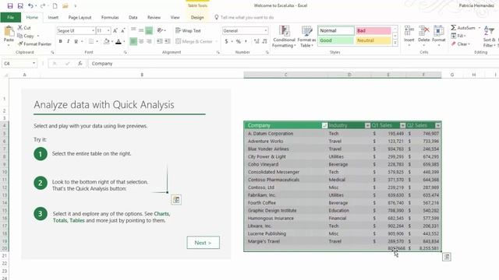Insert function with fx button
Image resolution: width=499 pixels, height=280 pixels.
[80, 64]
